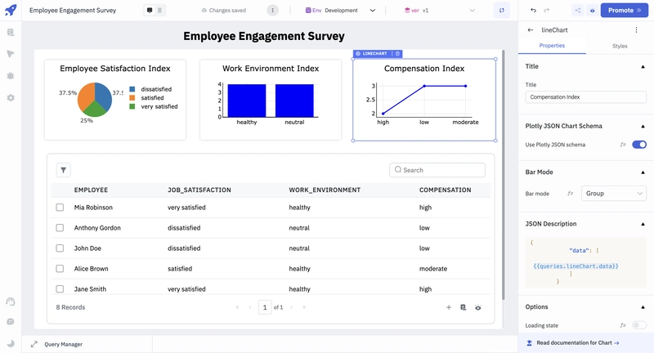This screenshot has height=353, width=654.
Task: Click the share icon beside Promote
Action: (x=579, y=11)
